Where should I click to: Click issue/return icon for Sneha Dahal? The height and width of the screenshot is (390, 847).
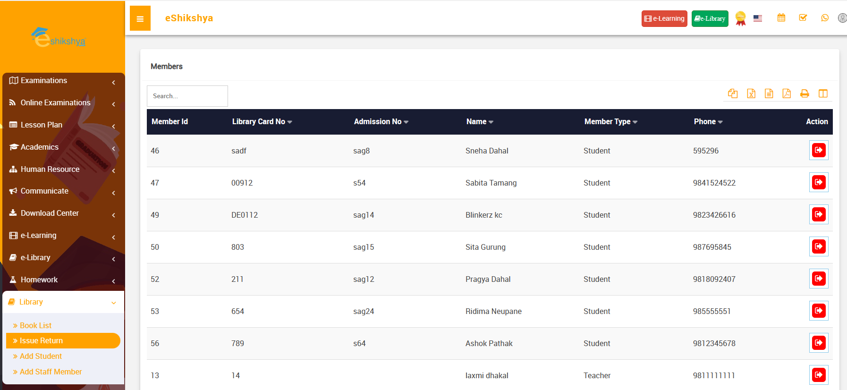point(819,150)
